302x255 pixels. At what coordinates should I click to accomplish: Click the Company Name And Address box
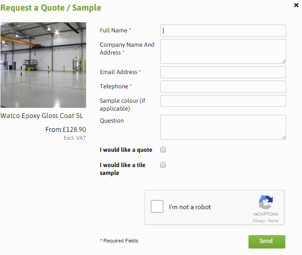pos(223,51)
